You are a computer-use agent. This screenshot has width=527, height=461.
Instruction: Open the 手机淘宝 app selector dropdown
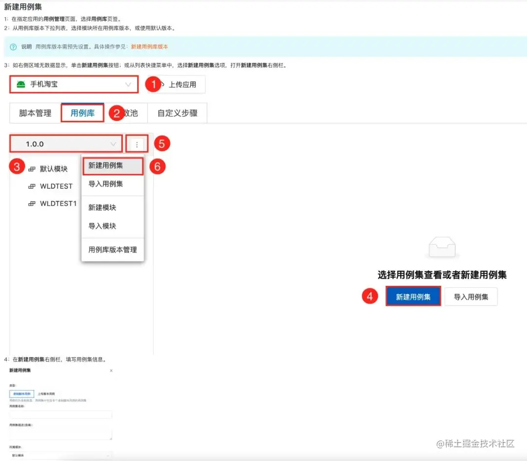coord(74,84)
